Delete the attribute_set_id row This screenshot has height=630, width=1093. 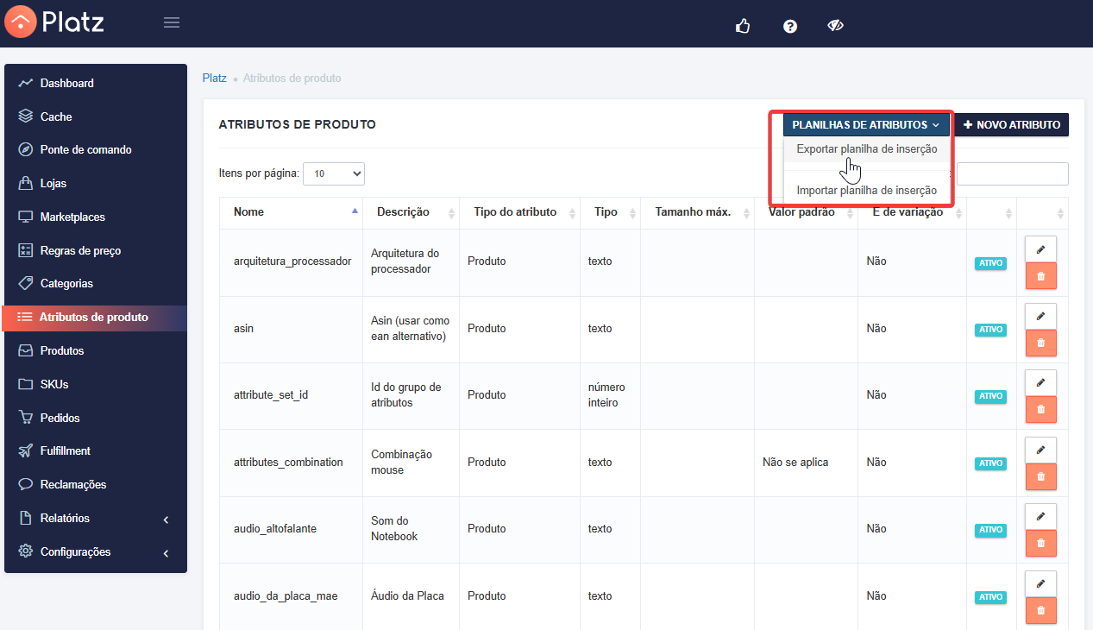1040,409
